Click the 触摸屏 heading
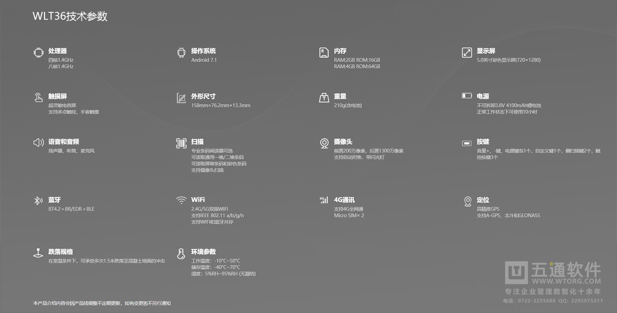The image size is (617, 313). [58, 96]
